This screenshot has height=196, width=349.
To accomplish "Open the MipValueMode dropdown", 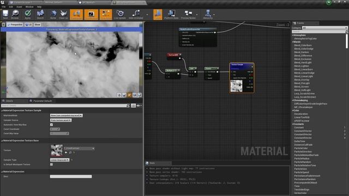I will pyautogui.click(x=67, y=115).
